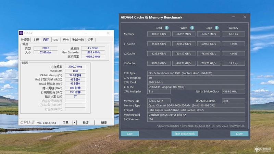Click the tRC value 153 in CPU-Z
Viewport: 274px width, 154px height.
(75, 92)
